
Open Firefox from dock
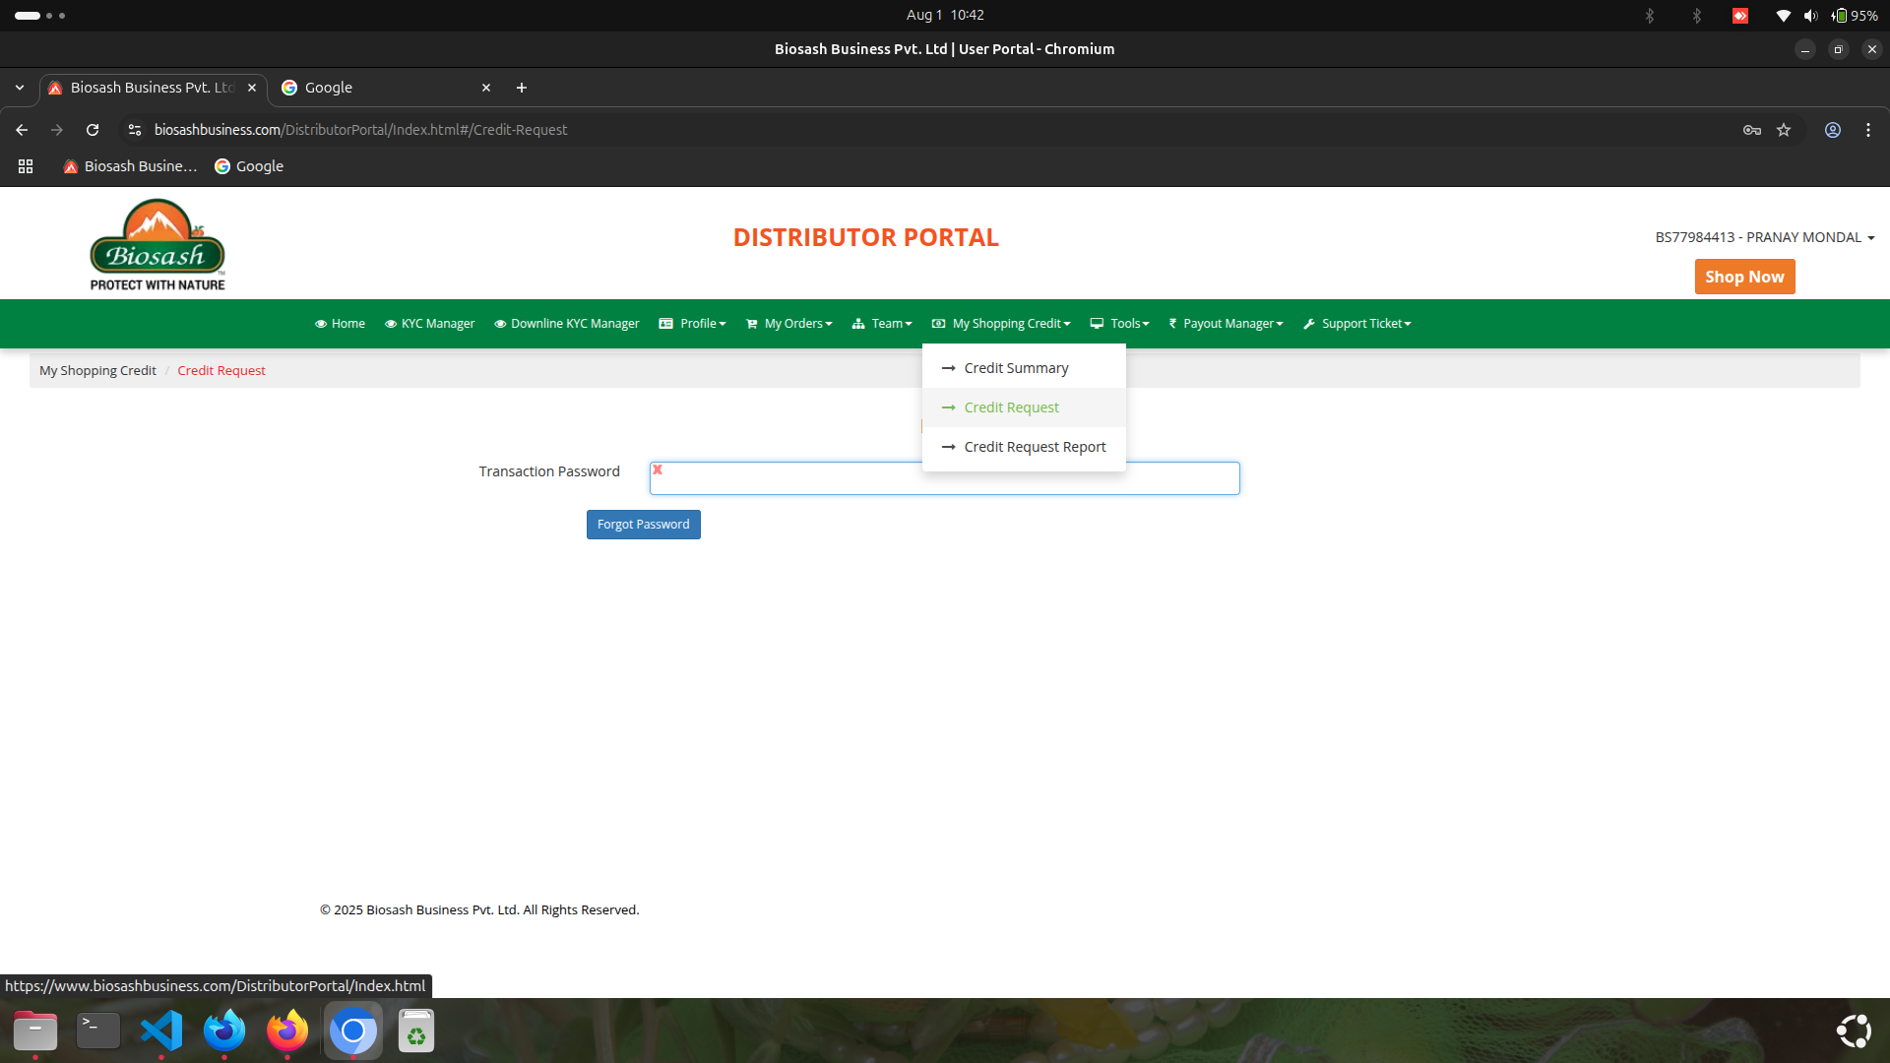(x=287, y=1031)
